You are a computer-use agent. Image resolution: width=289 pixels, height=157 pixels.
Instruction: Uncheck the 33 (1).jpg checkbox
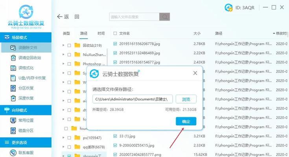[115, 136]
